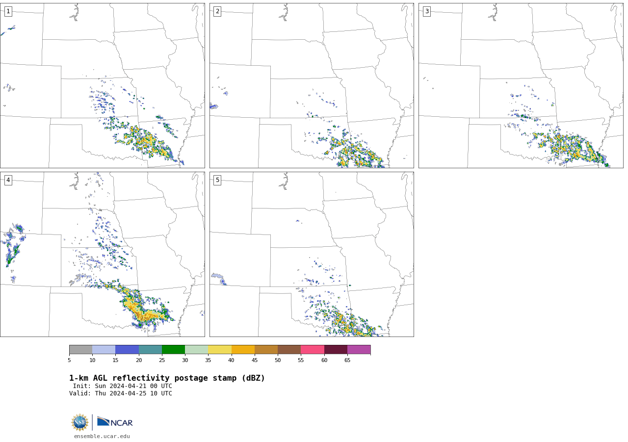The image size is (628, 442).
Task: Select the gray 5-10 dBZ swatch
Action: tap(80, 350)
